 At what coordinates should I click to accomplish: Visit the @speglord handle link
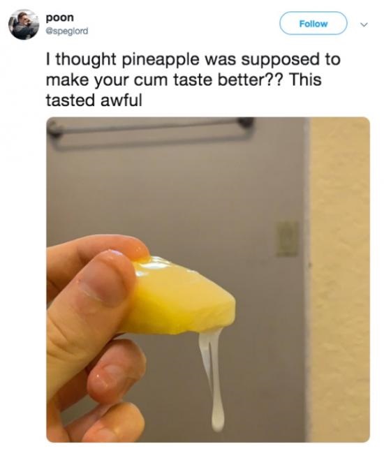tap(67, 31)
